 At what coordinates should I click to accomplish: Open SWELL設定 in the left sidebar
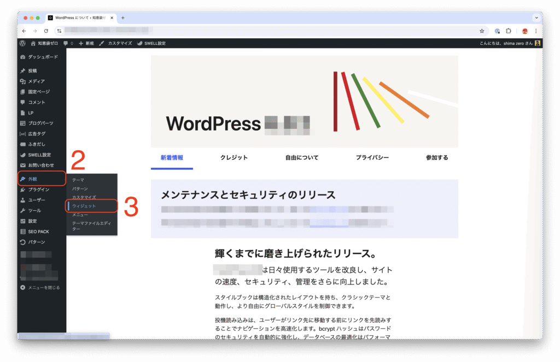click(x=42, y=155)
